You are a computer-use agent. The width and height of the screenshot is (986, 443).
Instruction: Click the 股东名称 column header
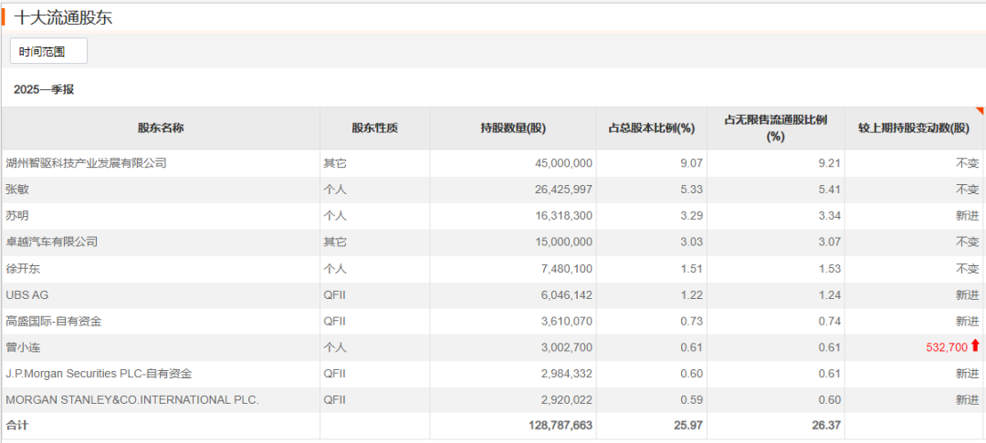click(x=161, y=128)
